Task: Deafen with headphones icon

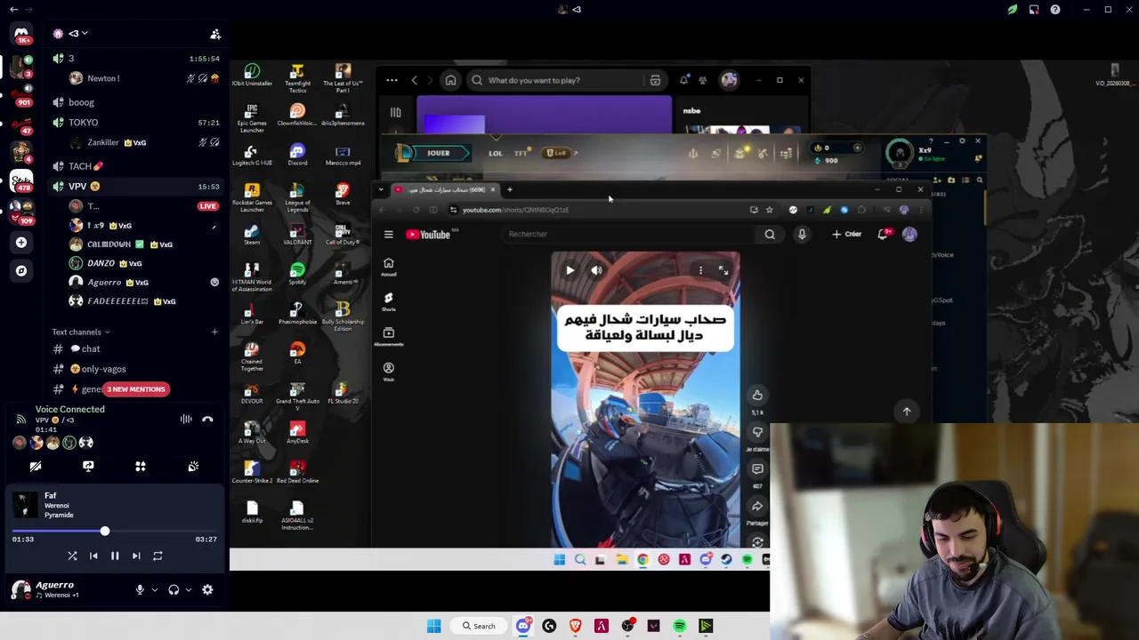Action: 174,589
